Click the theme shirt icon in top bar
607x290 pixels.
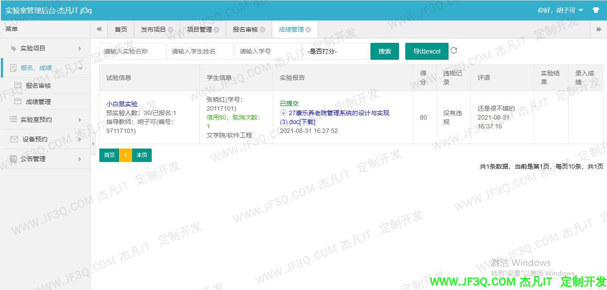(596, 9)
